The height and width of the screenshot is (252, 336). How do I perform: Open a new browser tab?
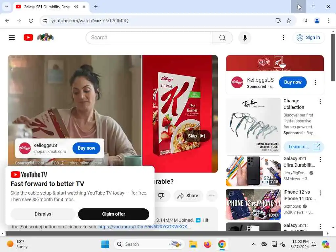coord(96,7)
